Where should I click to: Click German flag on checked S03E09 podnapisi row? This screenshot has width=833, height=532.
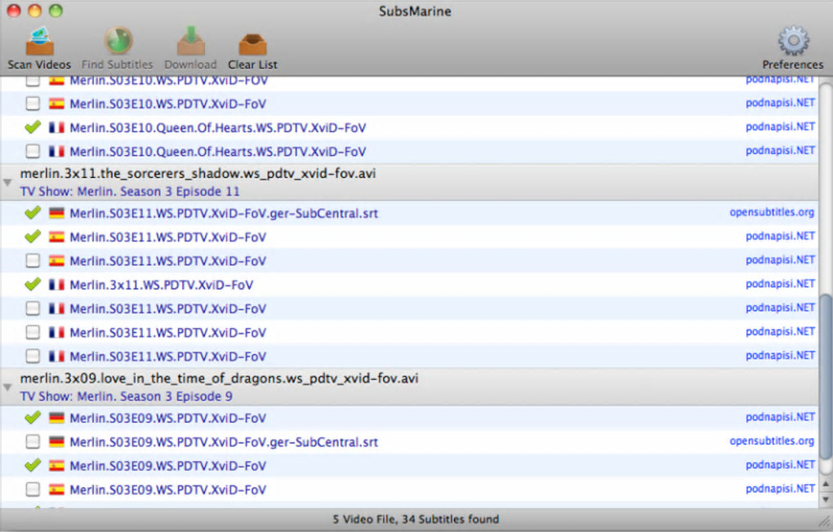click(x=56, y=418)
